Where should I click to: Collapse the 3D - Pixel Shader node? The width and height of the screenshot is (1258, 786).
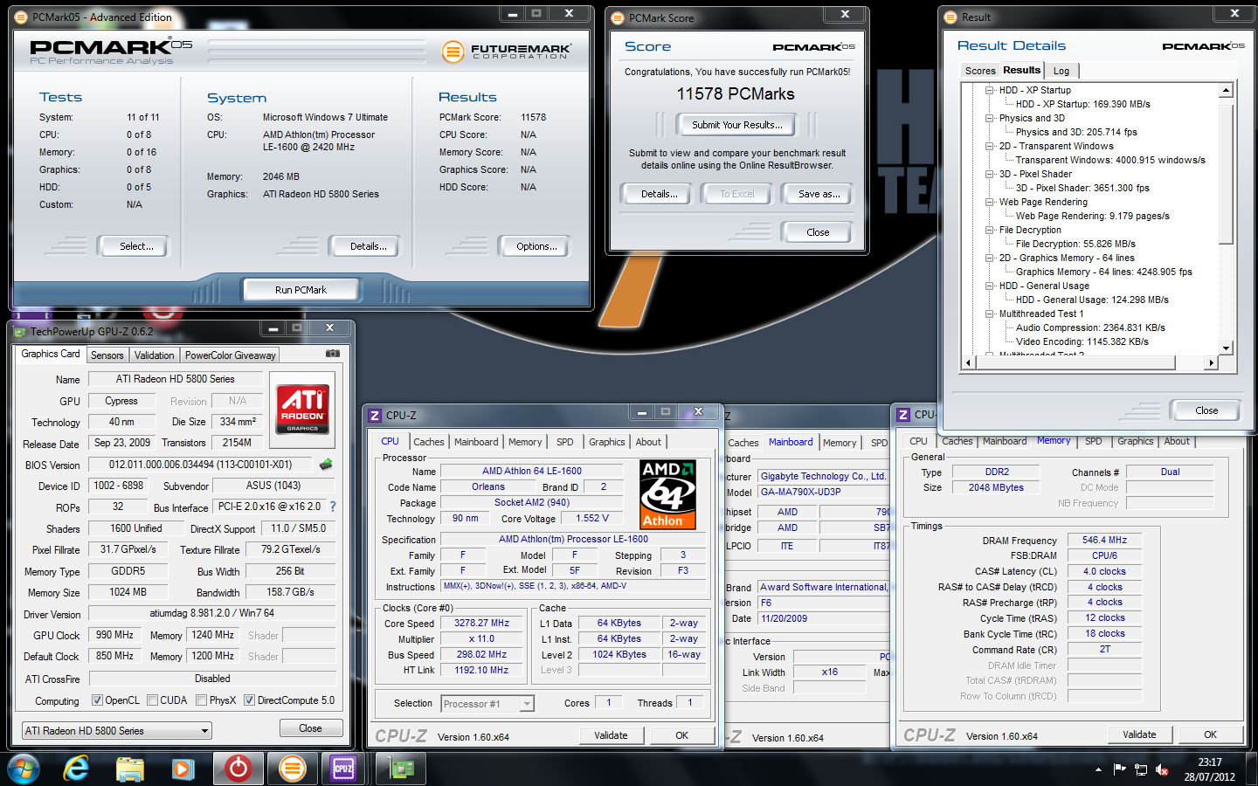(990, 174)
